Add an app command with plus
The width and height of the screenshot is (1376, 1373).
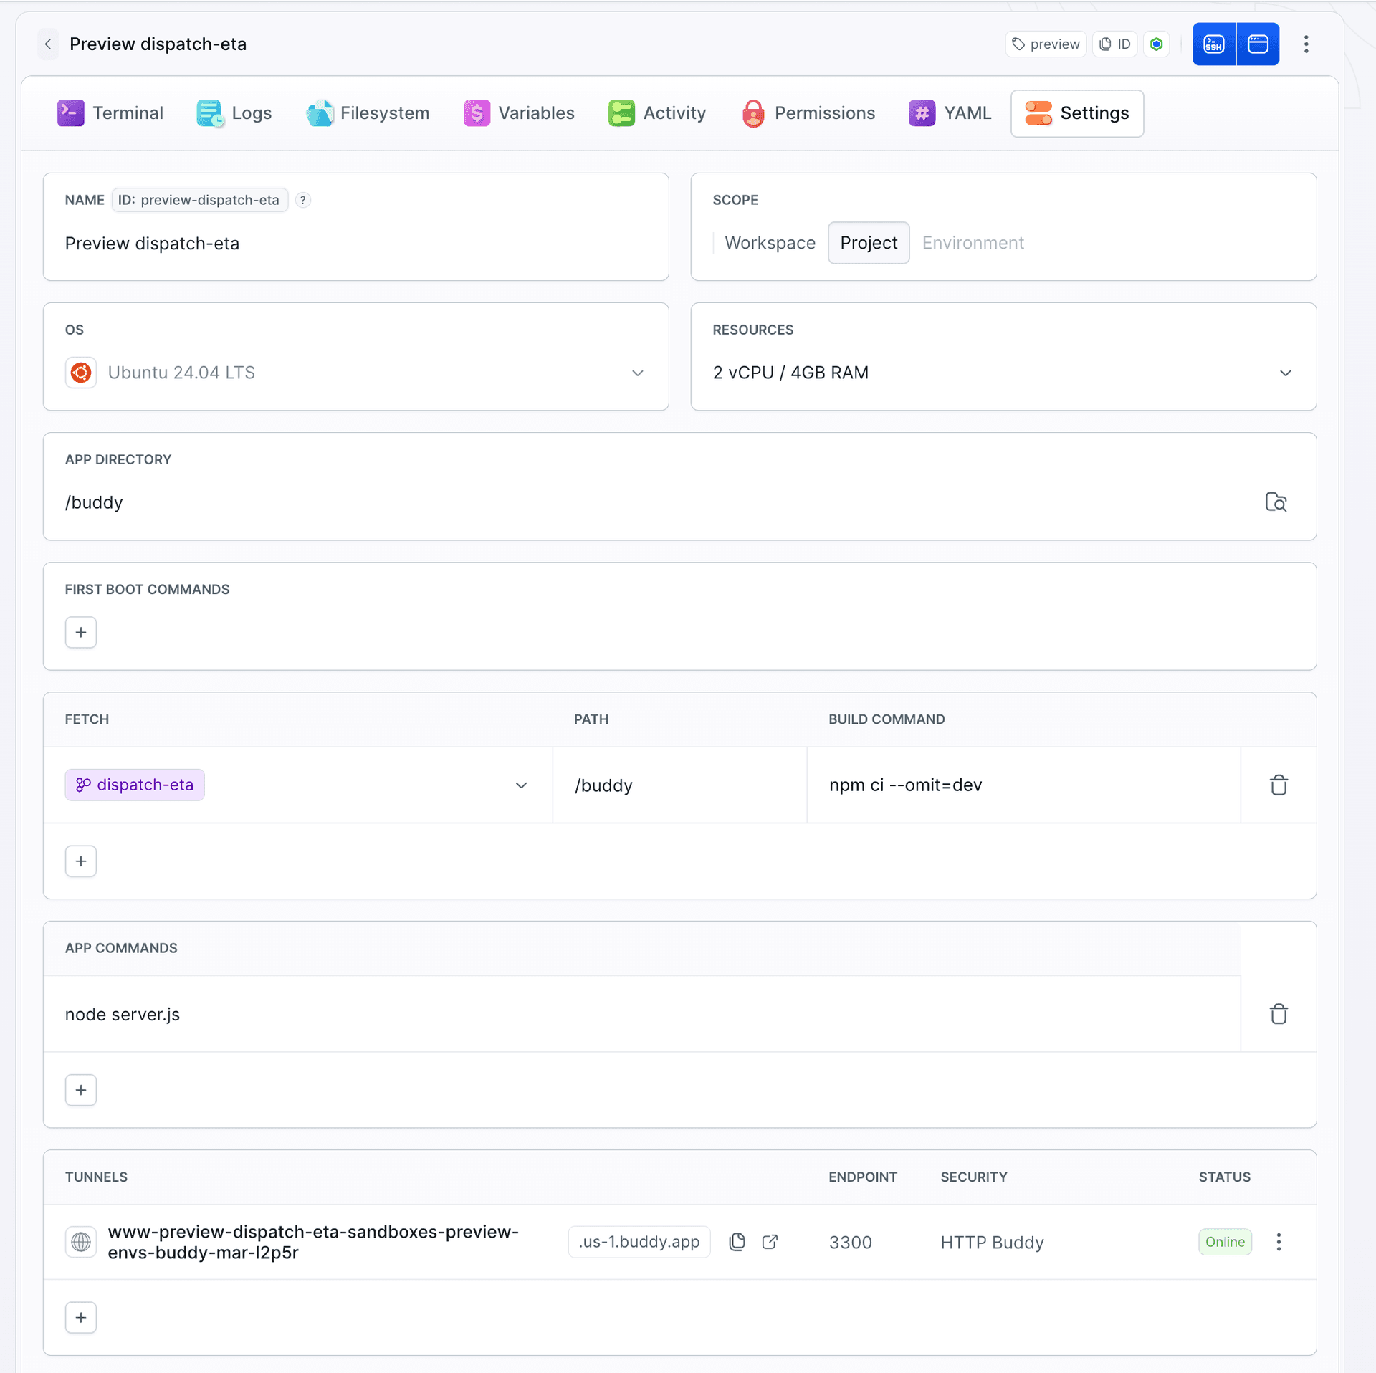81,1089
